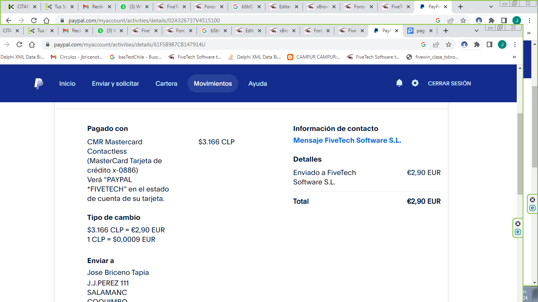The width and height of the screenshot is (538, 302).
Task: Click bookmark star in the rear Chrome window
Action: coord(463,20)
